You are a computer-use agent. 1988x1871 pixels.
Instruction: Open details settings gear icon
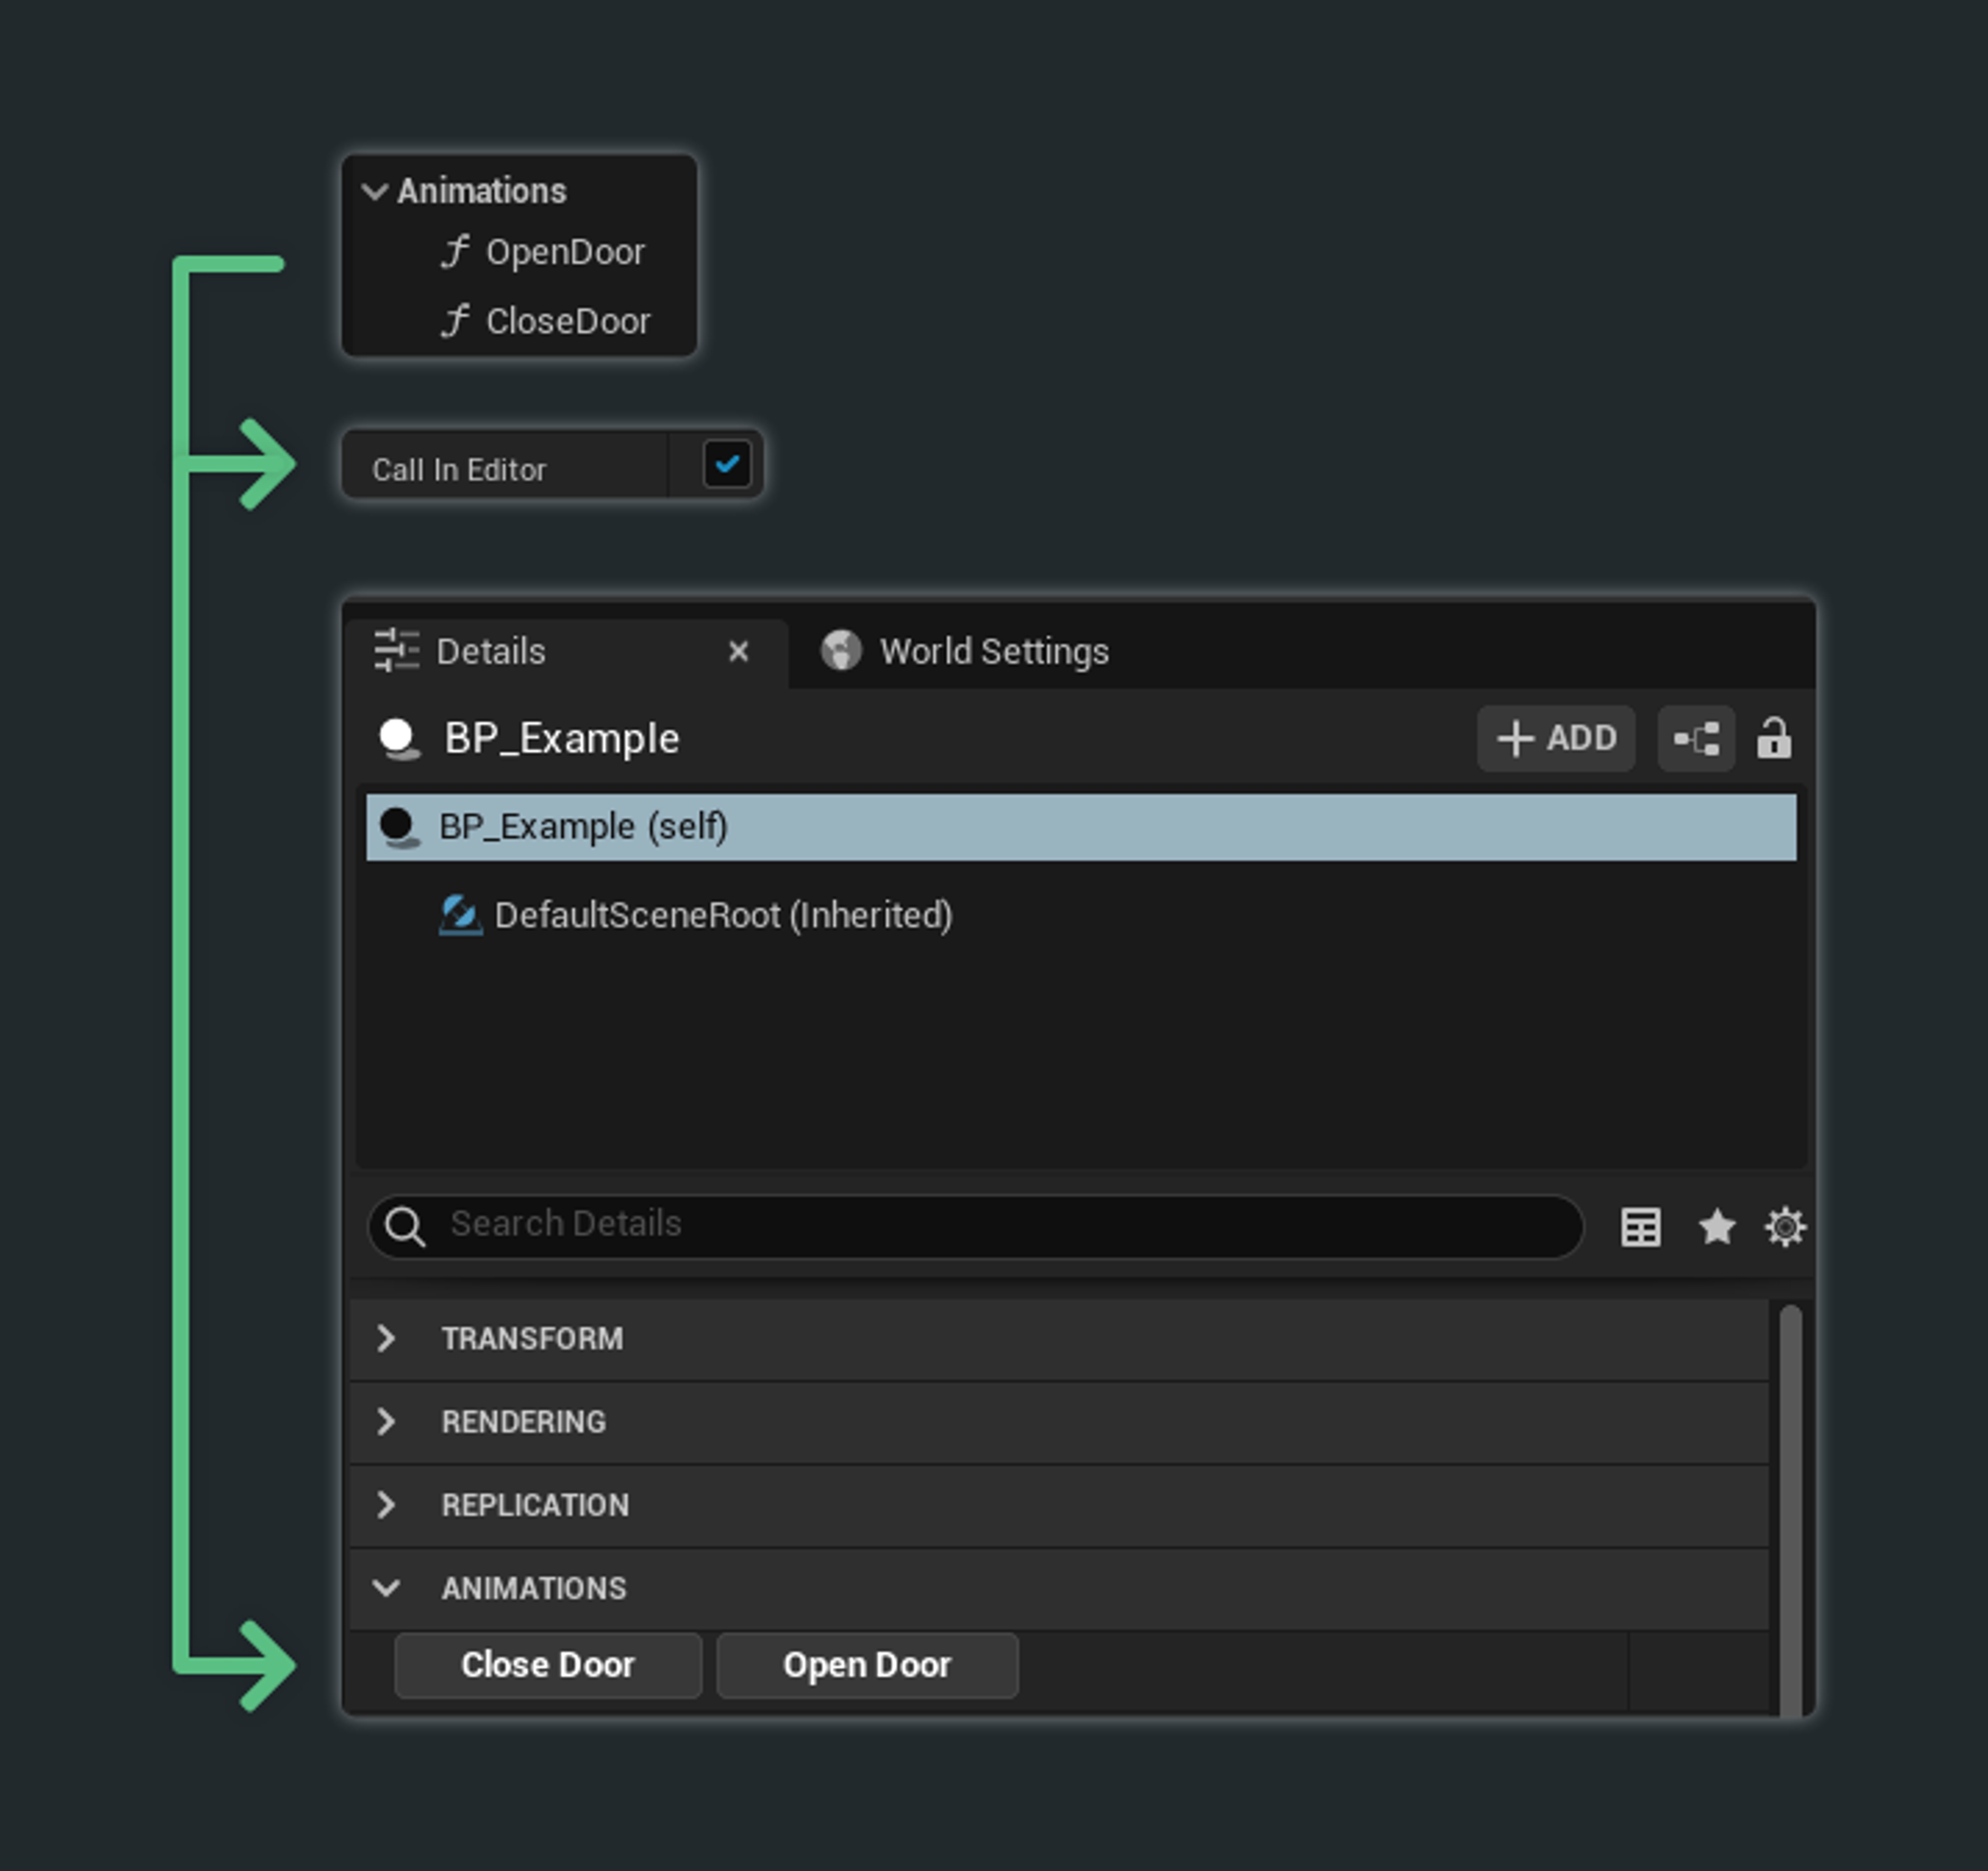(x=1784, y=1226)
